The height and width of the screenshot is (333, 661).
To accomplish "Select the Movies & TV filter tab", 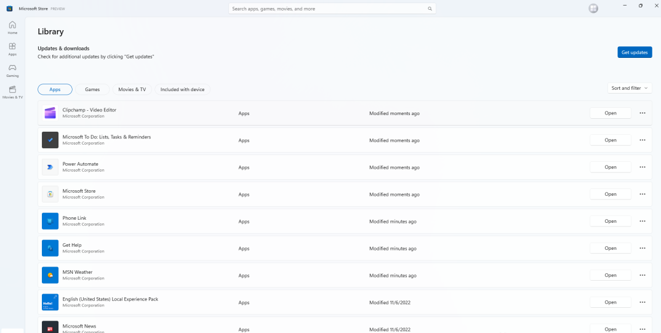I will click(x=132, y=89).
